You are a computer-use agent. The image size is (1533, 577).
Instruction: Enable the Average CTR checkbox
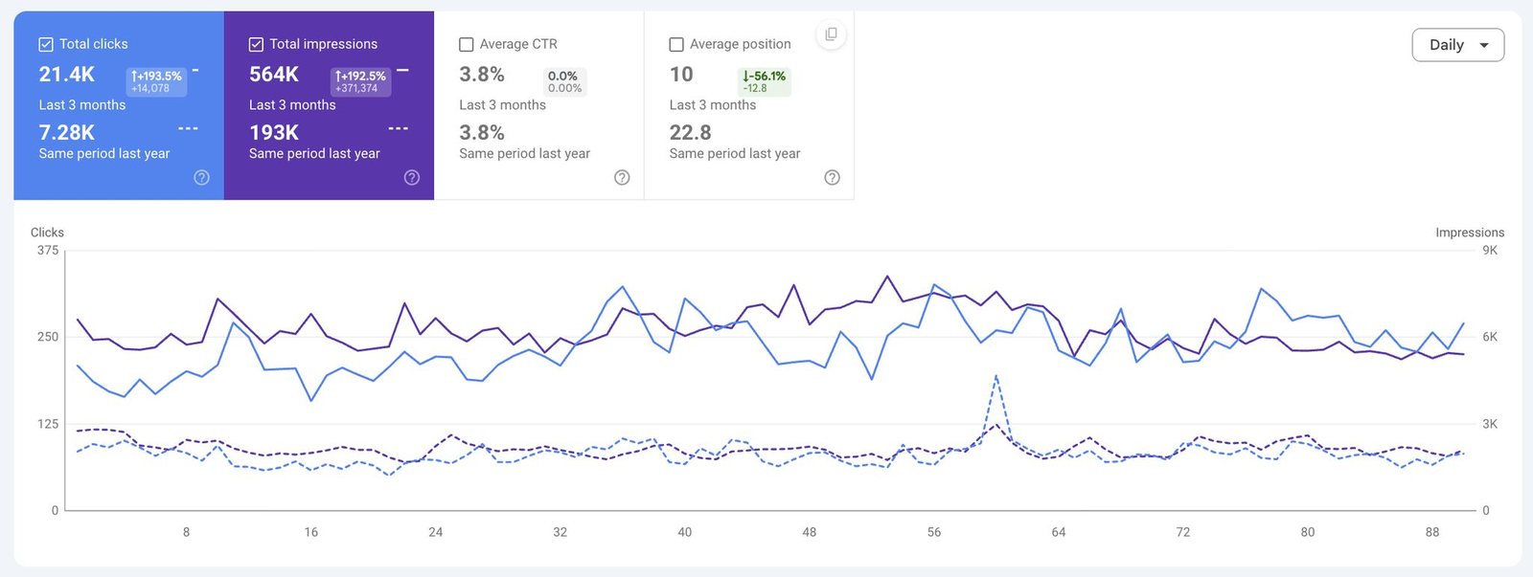(467, 44)
